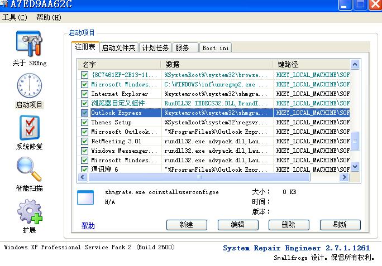This screenshot has height=266, width=382.
Task: Toggle the NetMeeting 3.01 checkbox
Action: (x=84, y=141)
